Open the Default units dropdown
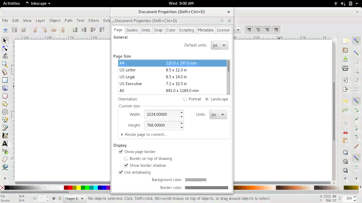 coord(219,45)
